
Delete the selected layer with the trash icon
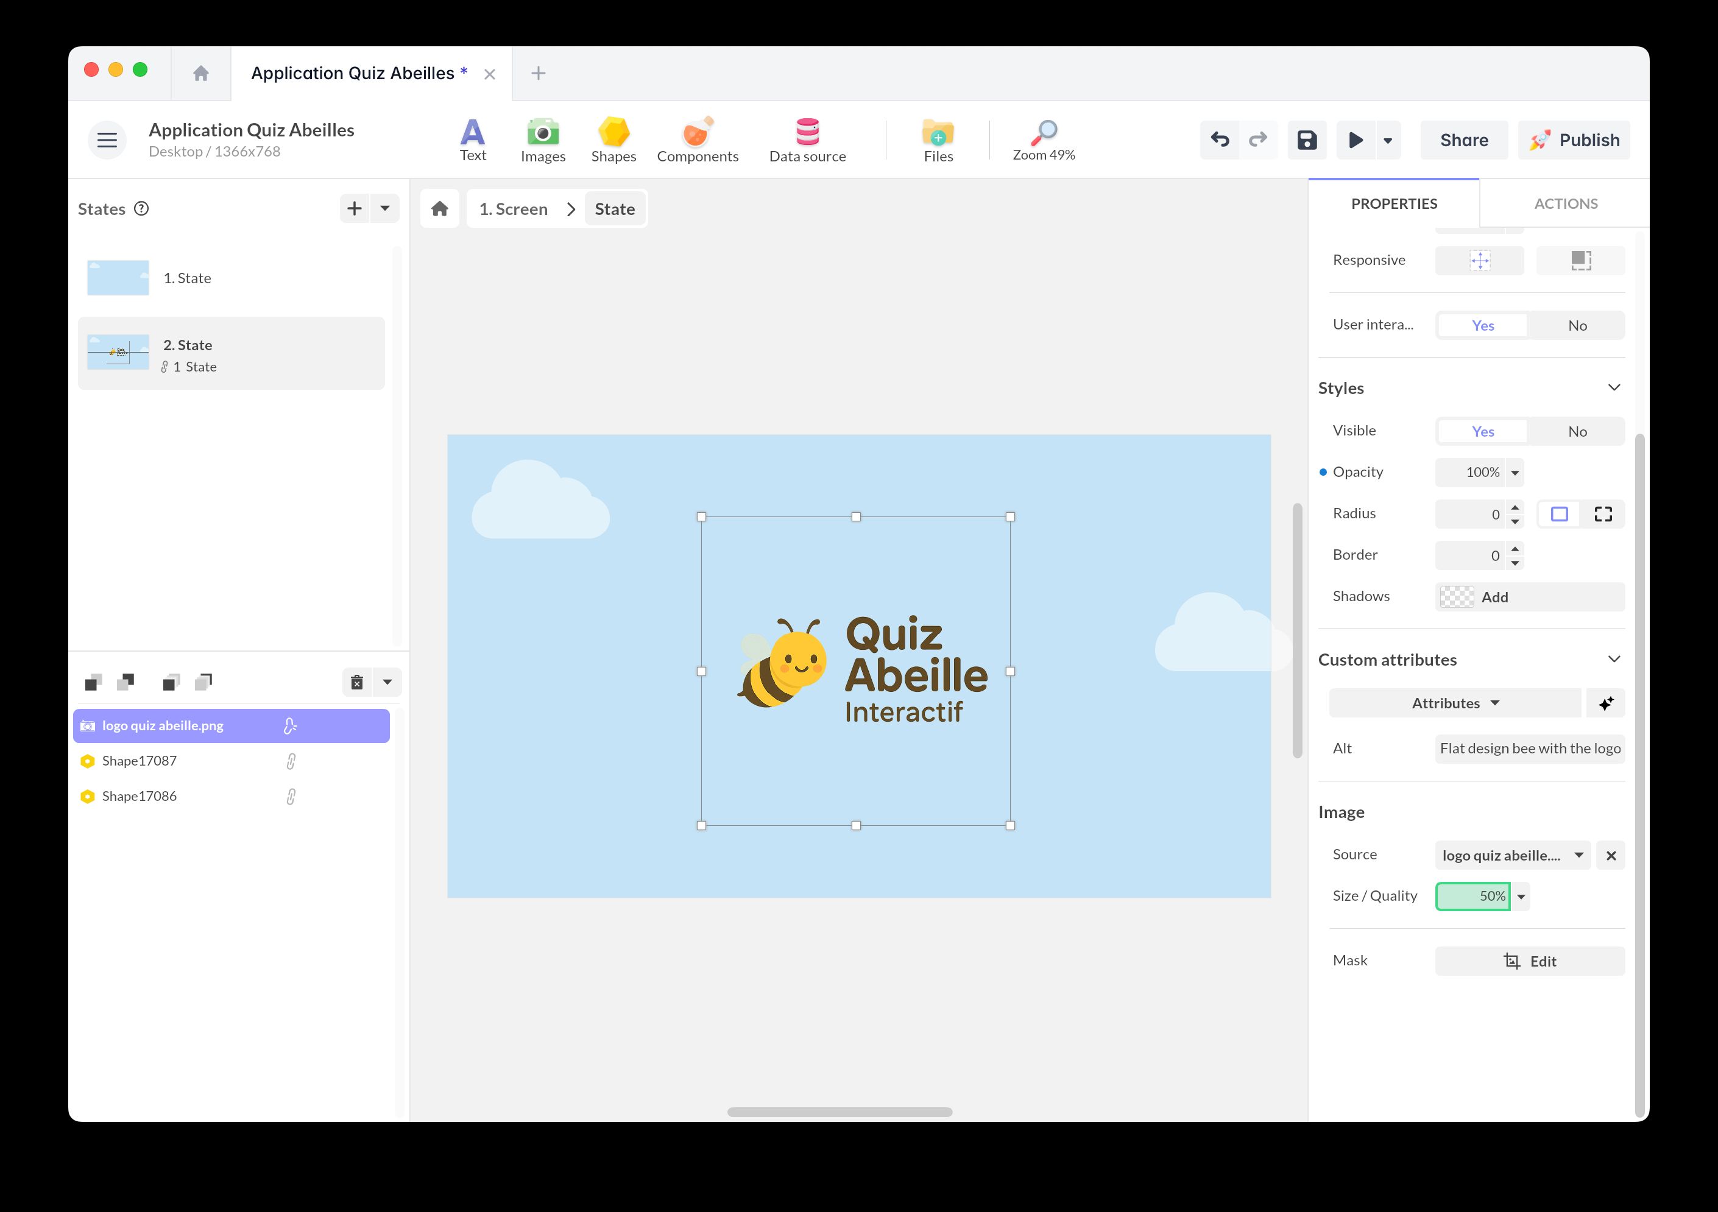[357, 682]
